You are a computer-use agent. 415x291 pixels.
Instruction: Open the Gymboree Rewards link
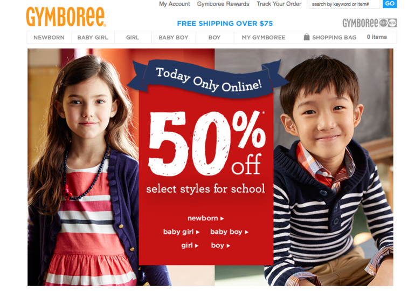click(x=223, y=4)
